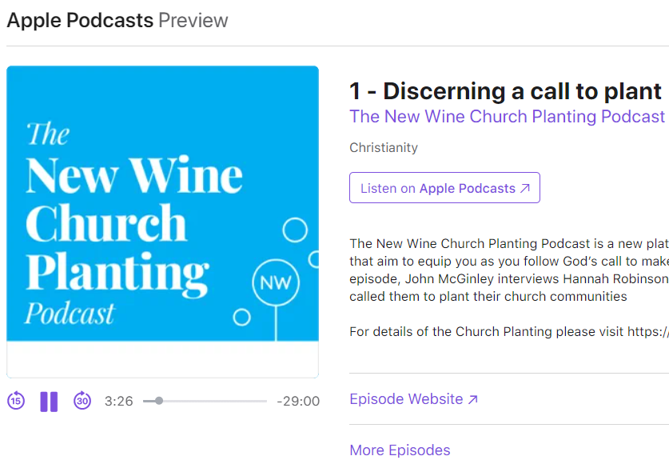Open Listen on Apple Podcasts button
Screen dimensions: 669x468
pyautogui.click(x=444, y=187)
